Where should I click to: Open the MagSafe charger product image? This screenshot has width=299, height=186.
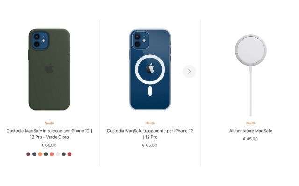tap(251, 75)
